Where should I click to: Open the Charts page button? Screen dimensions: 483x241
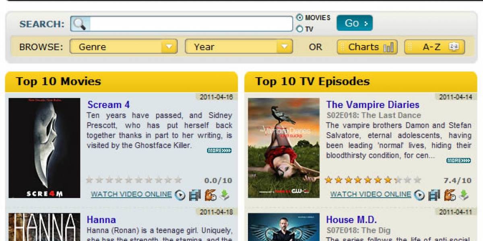click(x=367, y=47)
